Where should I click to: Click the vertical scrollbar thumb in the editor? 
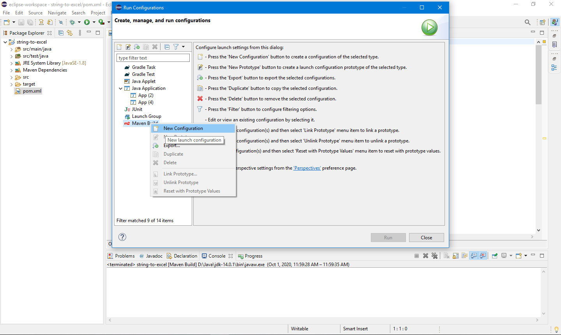click(538, 74)
